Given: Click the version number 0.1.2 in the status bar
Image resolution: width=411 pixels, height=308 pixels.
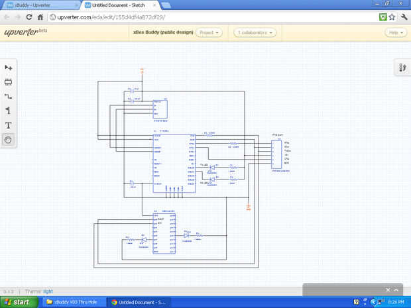Looking at the screenshot, I should pyautogui.click(x=9, y=291).
